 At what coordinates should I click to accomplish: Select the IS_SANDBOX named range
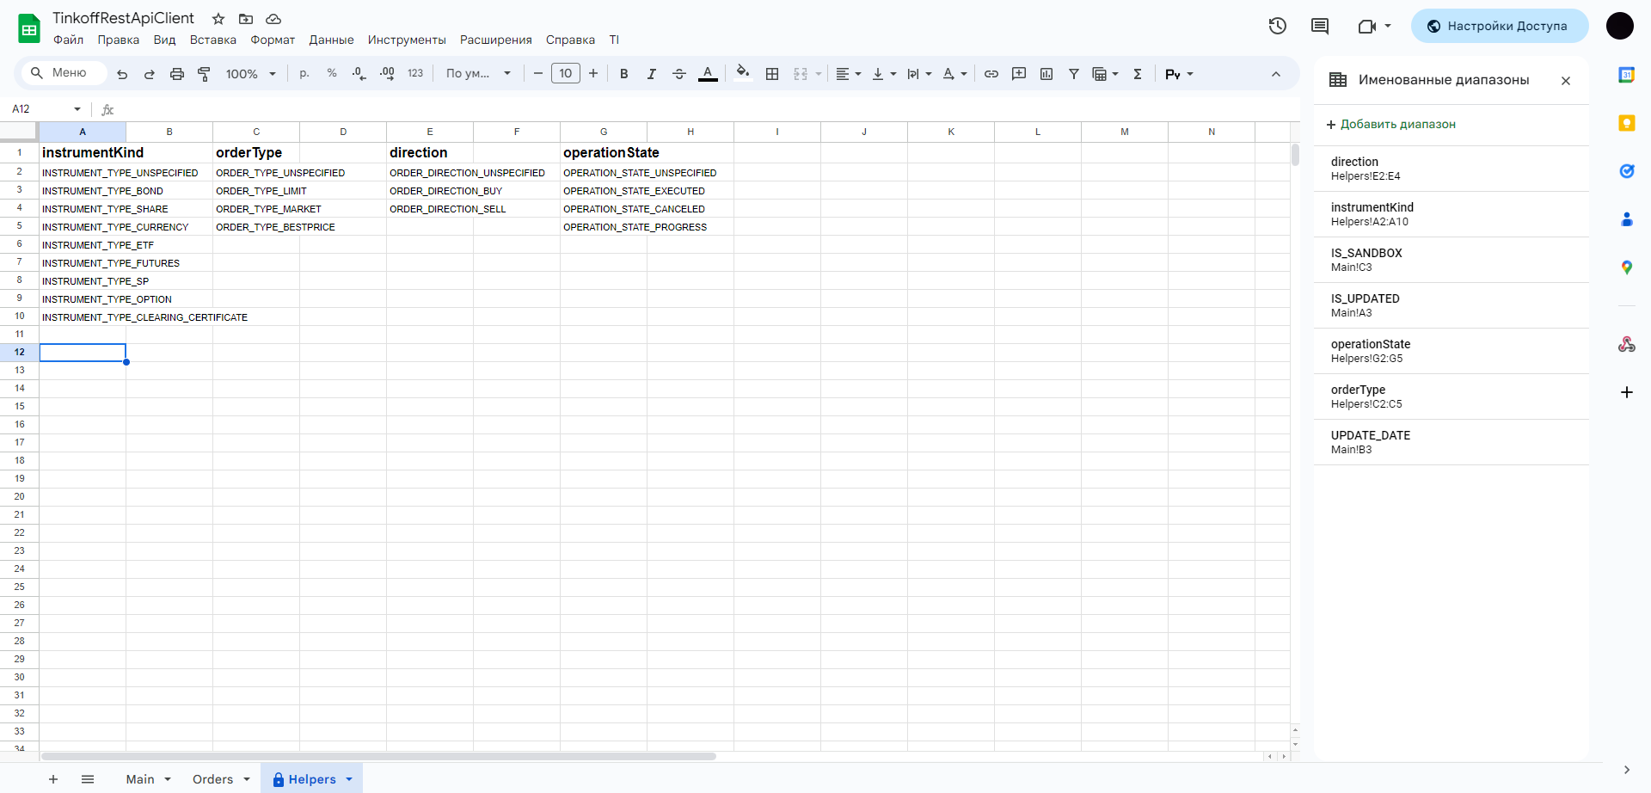(x=1451, y=260)
